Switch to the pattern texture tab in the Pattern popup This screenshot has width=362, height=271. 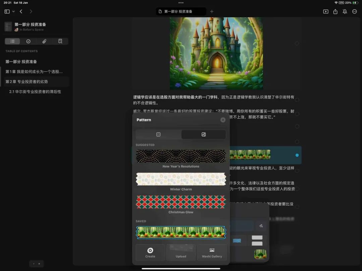158,134
